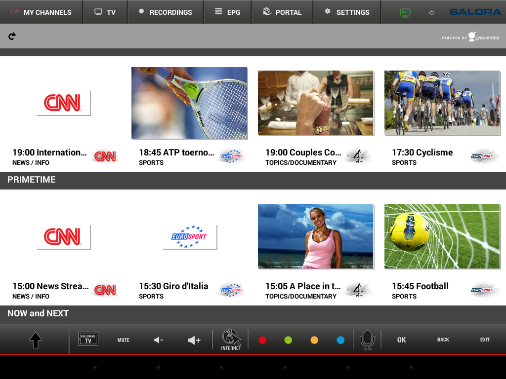Switch to the TV tab
The image size is (506, 379).
(x=105, y=12)
